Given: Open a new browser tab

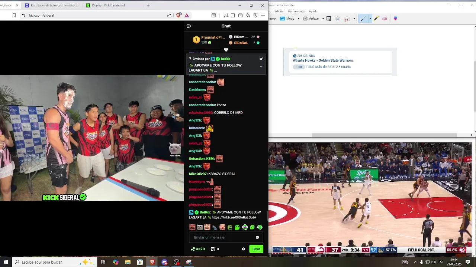Looking at the screenshot, I should tap(148, 5).
